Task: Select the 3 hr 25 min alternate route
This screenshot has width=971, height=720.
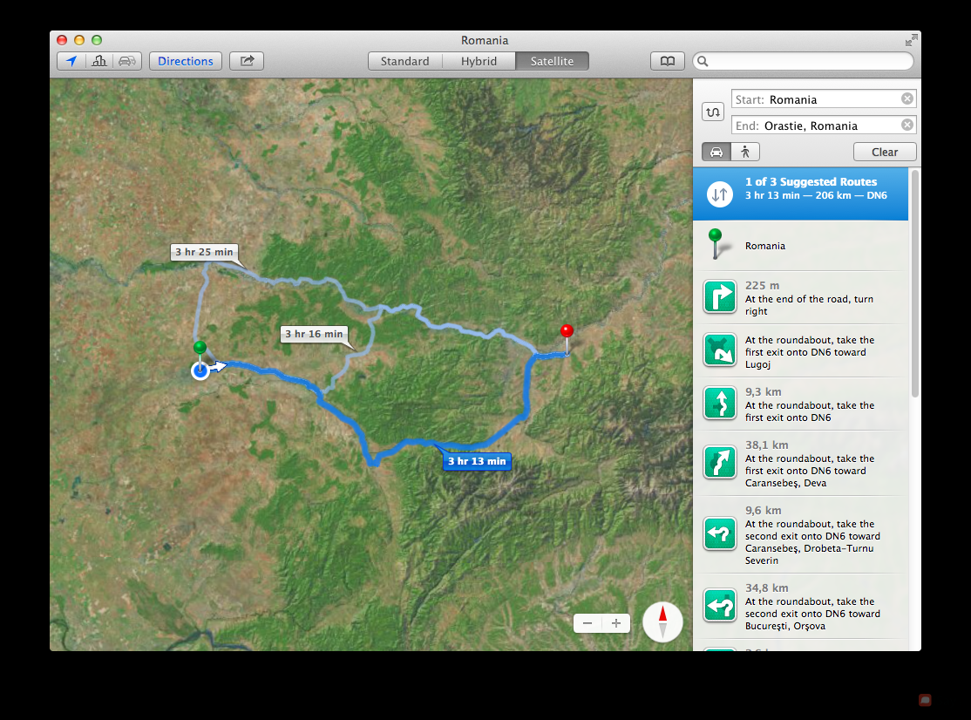Action: tap(204, 253)
